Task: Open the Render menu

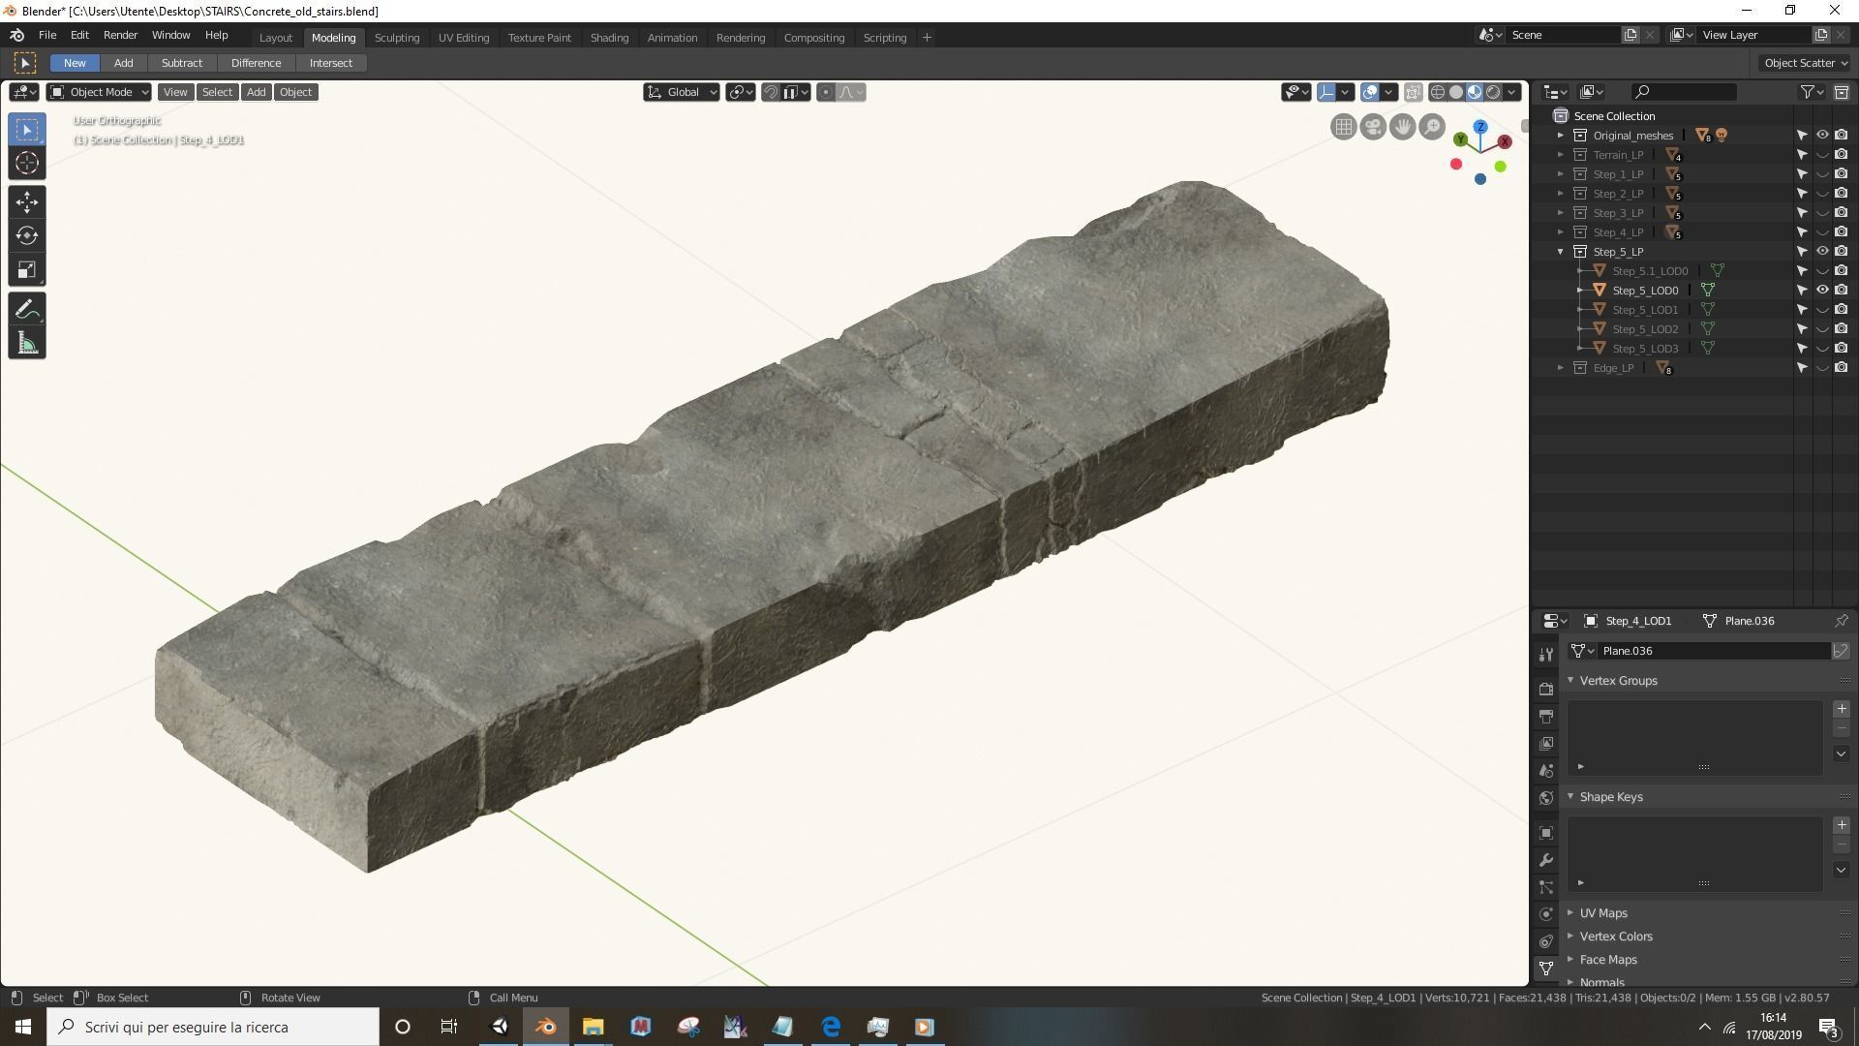Action: point(120,35)
